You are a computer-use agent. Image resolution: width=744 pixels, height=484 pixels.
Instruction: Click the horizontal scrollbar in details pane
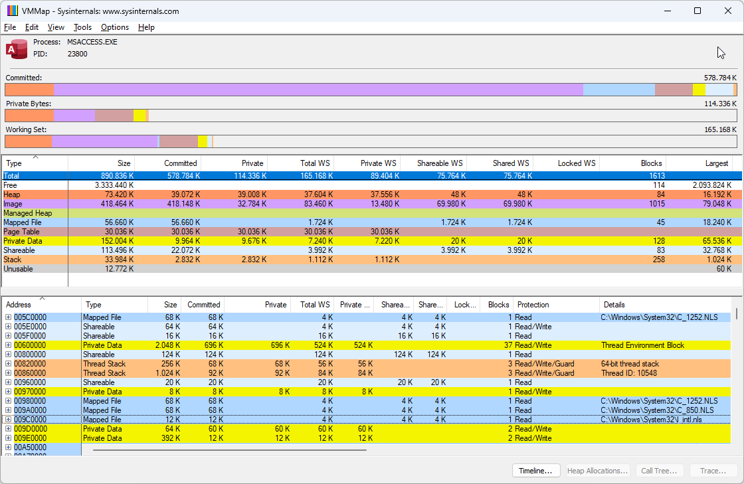[230, 450]
